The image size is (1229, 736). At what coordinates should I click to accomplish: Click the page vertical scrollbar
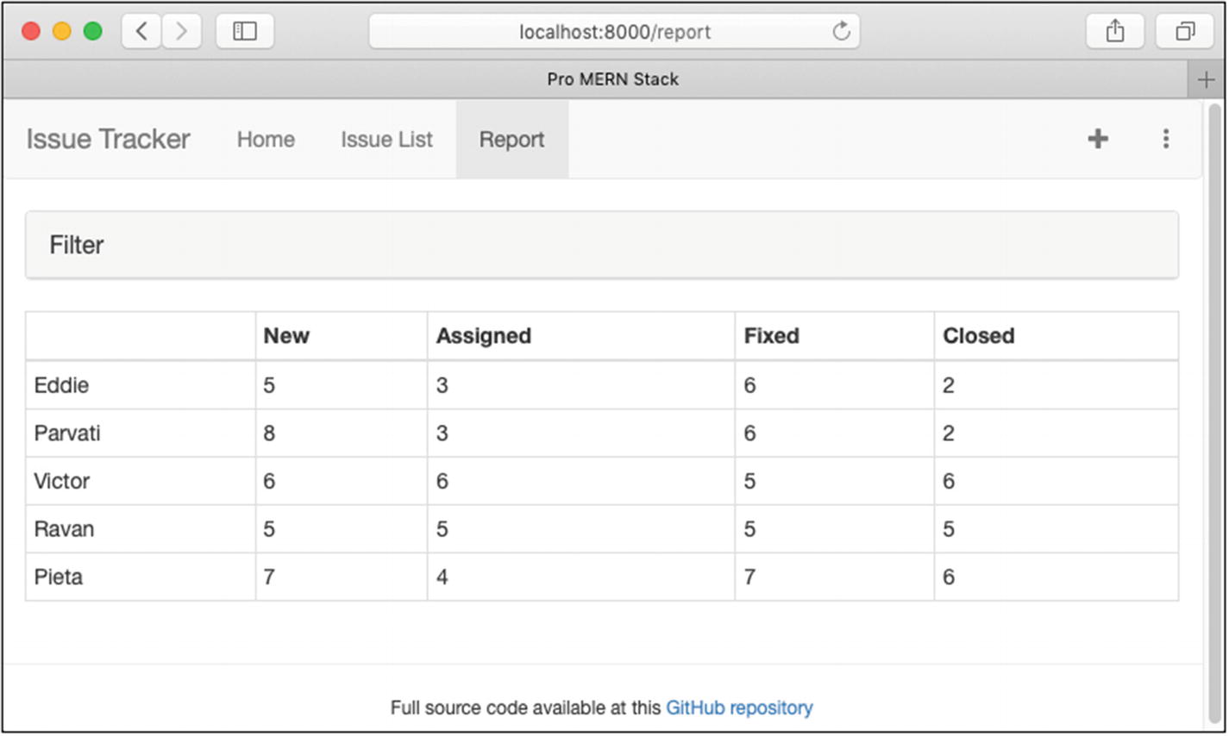1214,405
